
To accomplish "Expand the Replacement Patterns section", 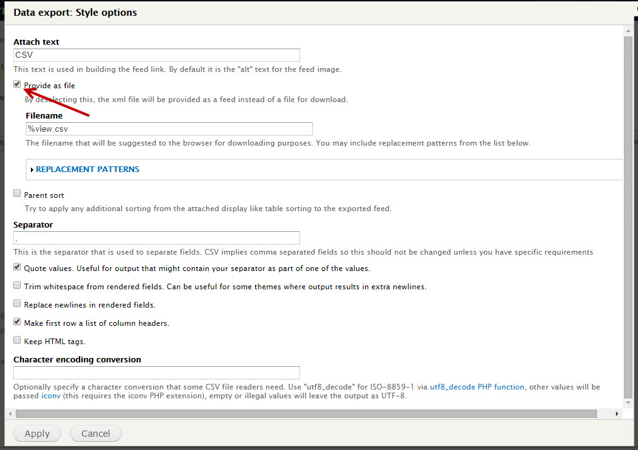I will tap(88, 170).
